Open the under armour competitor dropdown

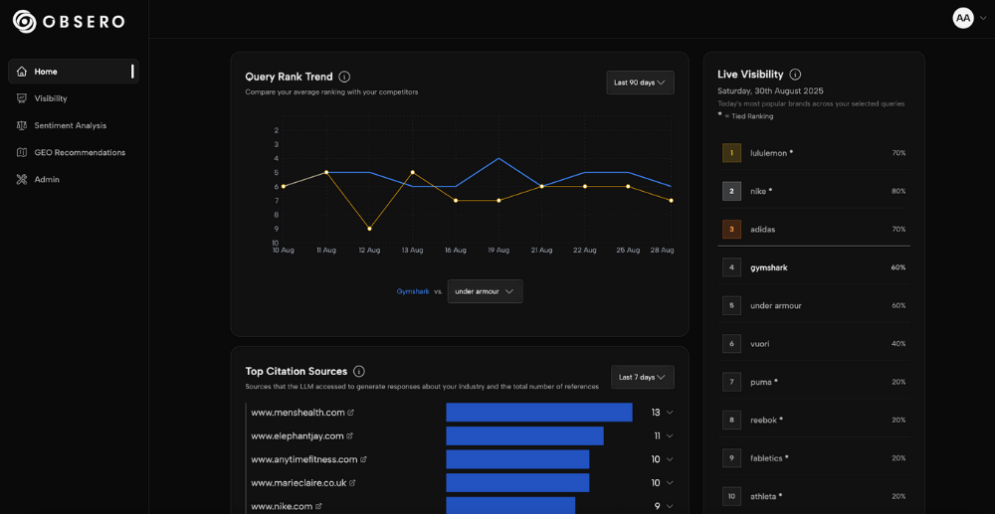tap(485, 291)
